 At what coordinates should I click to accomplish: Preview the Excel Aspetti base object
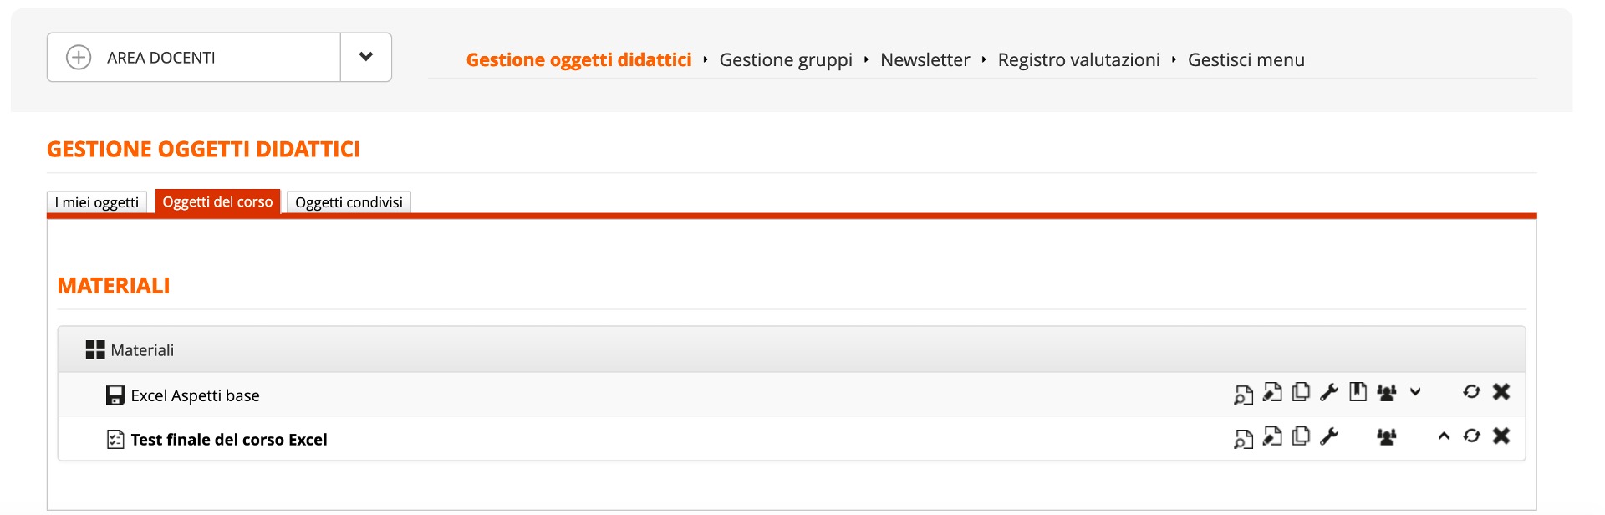(x=1243, y=393)
